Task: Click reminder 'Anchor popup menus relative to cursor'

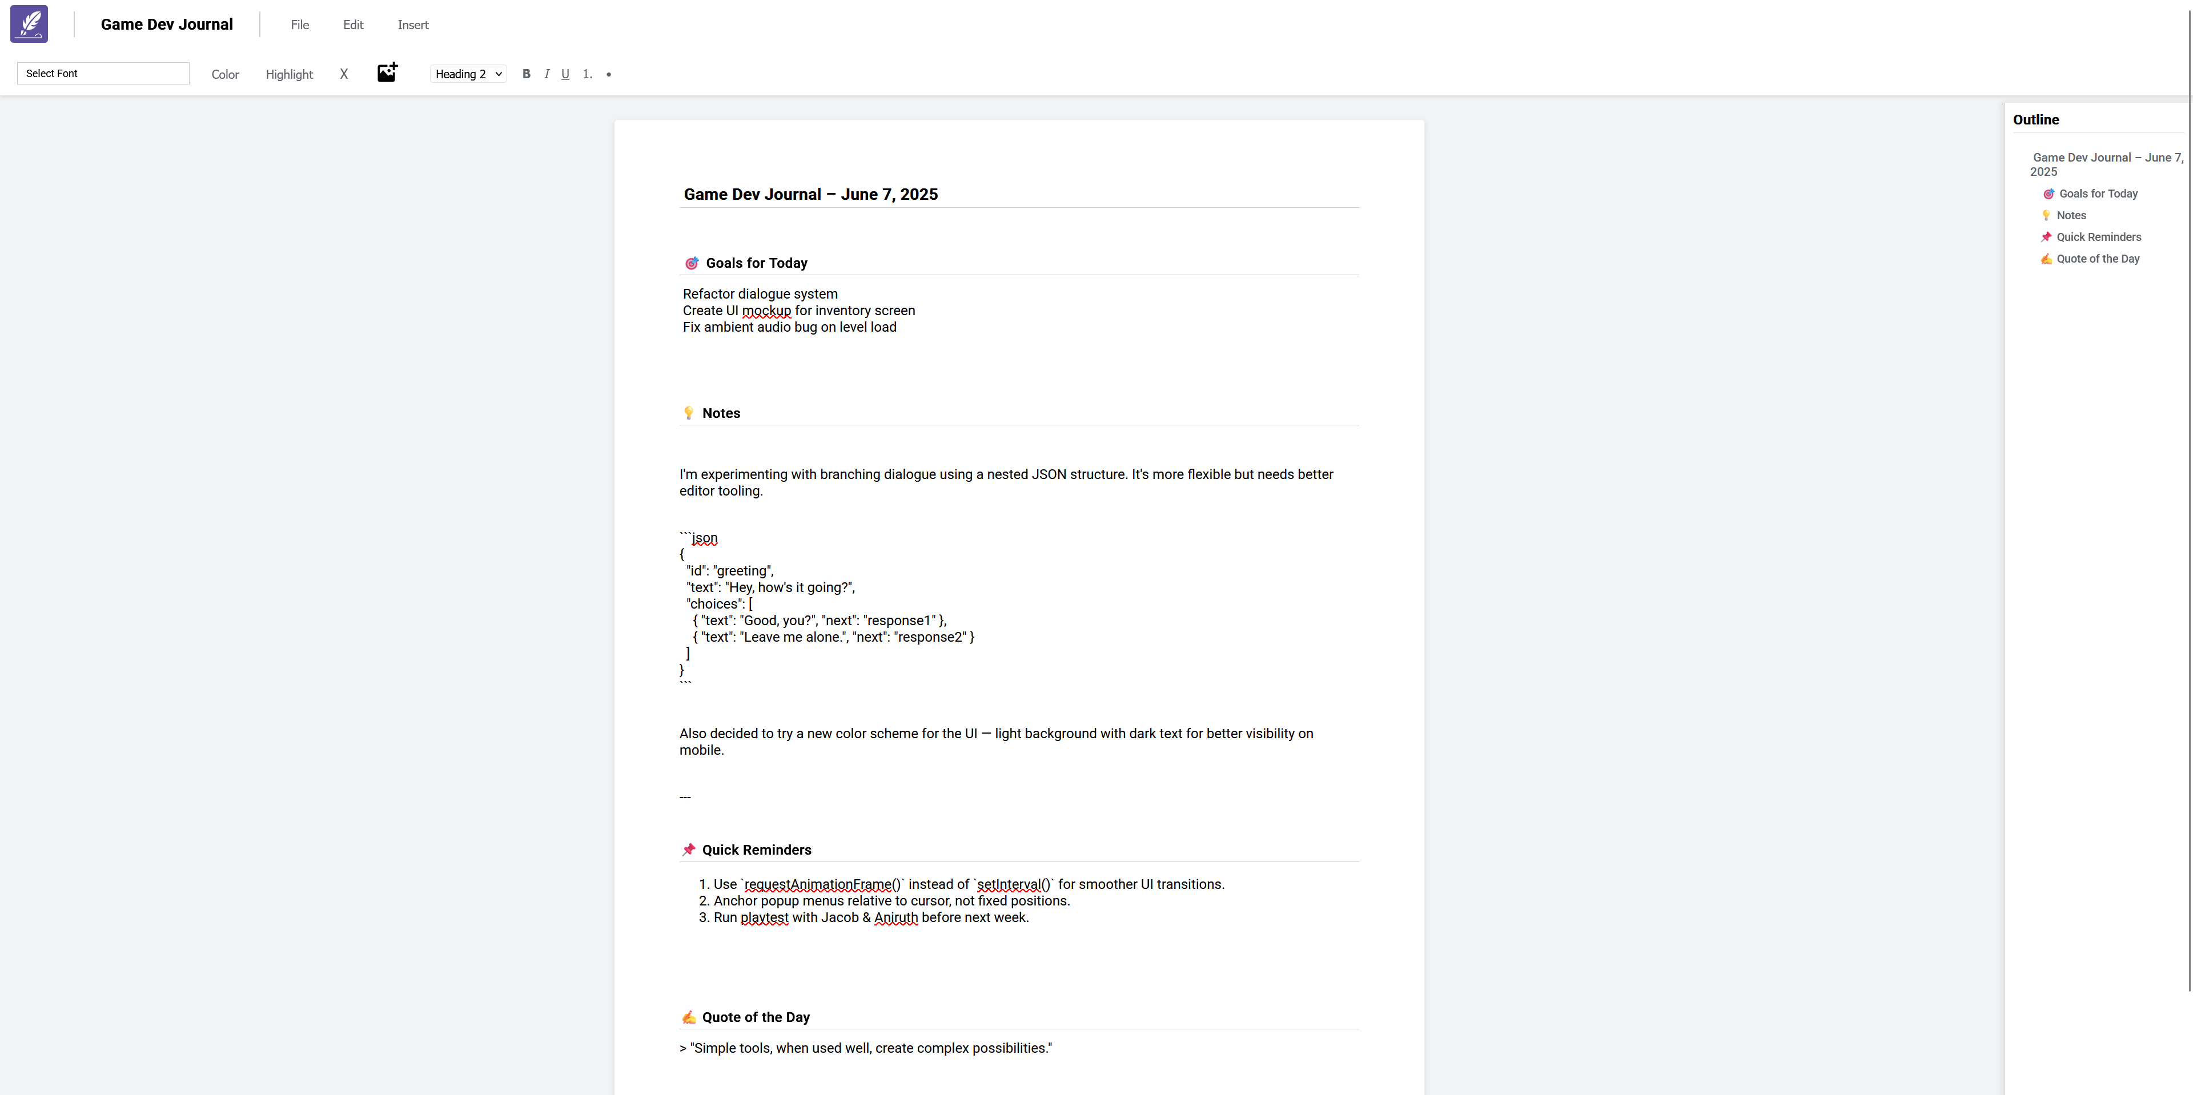Action: [891, 900]
